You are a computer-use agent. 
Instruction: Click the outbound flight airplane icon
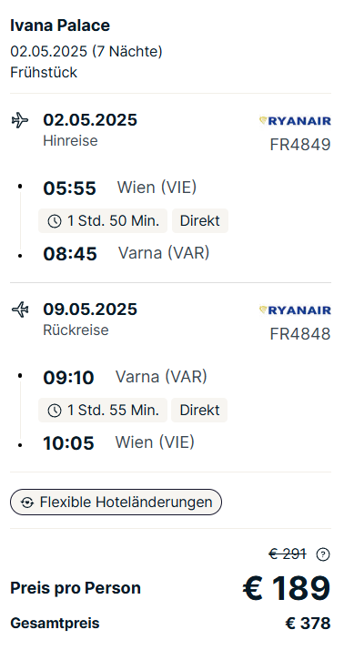point(20,121)
